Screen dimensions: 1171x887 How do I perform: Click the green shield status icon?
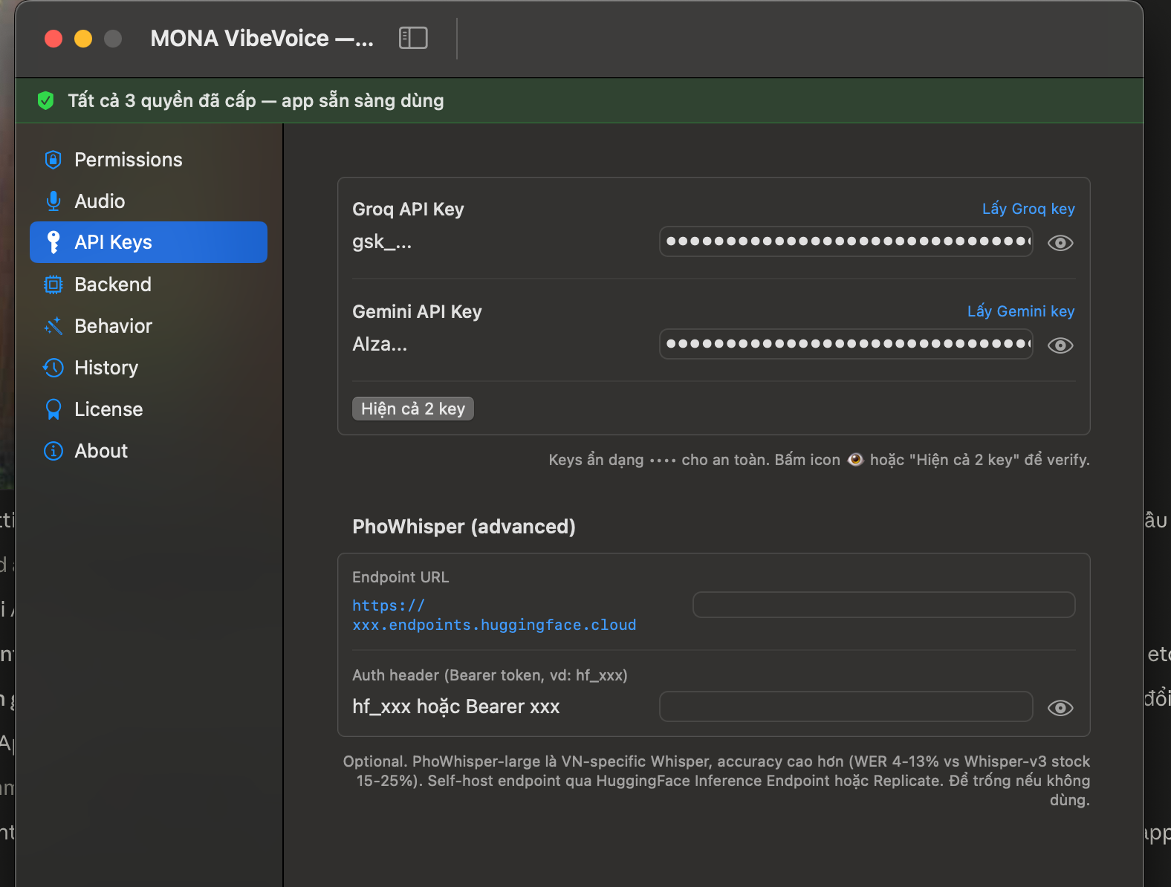pyautogui.click(x=45, y=100)
